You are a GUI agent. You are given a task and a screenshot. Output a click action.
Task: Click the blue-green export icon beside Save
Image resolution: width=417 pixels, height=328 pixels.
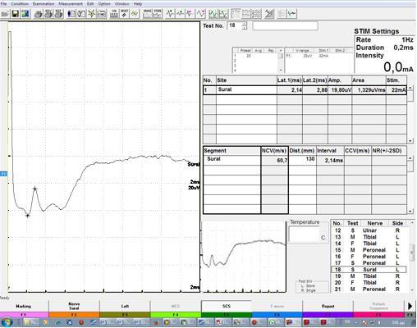(25, 14)
